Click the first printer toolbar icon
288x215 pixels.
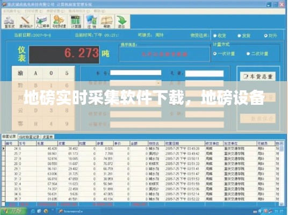10,22
